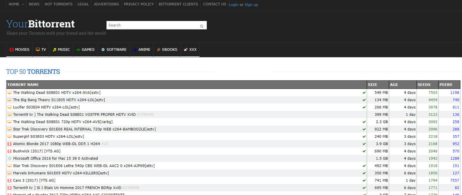
Task: Open the Privacy Policy page
Action: click(x=139, y=4)
